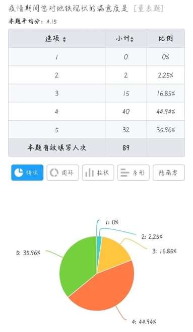Click the pie label 1: 0%

coord(112,222)
